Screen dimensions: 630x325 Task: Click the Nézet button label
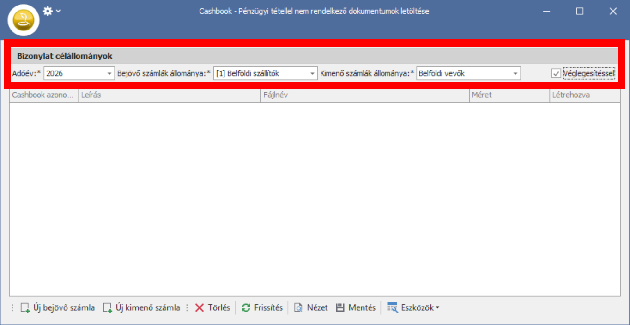pos(317,308)
